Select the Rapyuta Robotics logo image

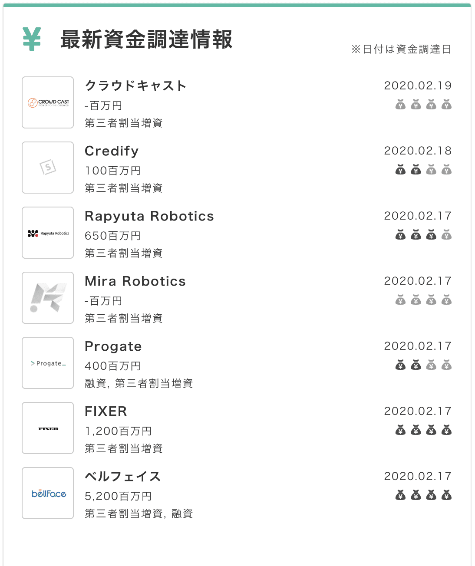(x=48, y=233)
